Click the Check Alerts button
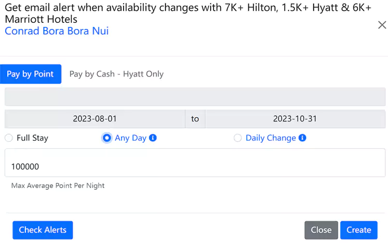The width and height of the screenshot is (388, 243). tap(42, 230)
